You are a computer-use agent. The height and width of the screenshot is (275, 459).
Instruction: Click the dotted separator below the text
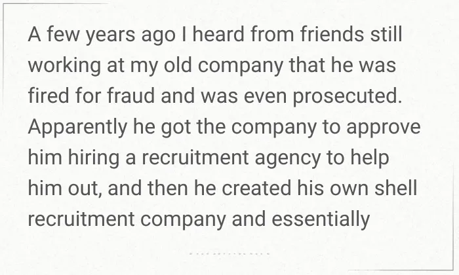click(x=229, y=253)
